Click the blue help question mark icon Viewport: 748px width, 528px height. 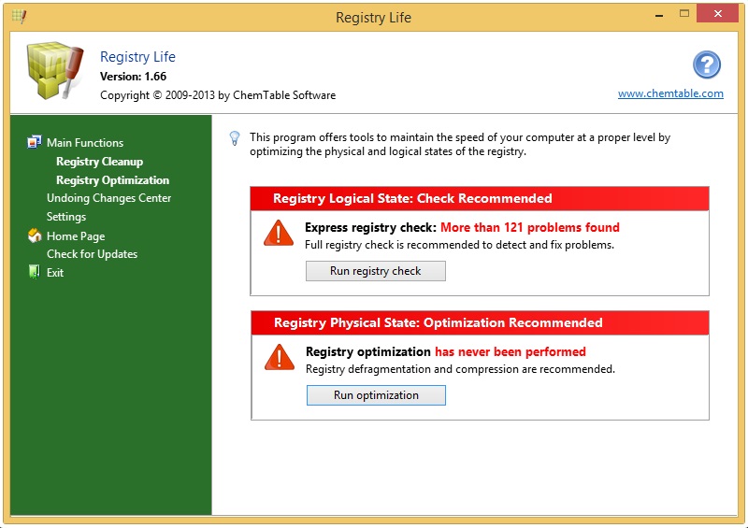tap(707, 65)
